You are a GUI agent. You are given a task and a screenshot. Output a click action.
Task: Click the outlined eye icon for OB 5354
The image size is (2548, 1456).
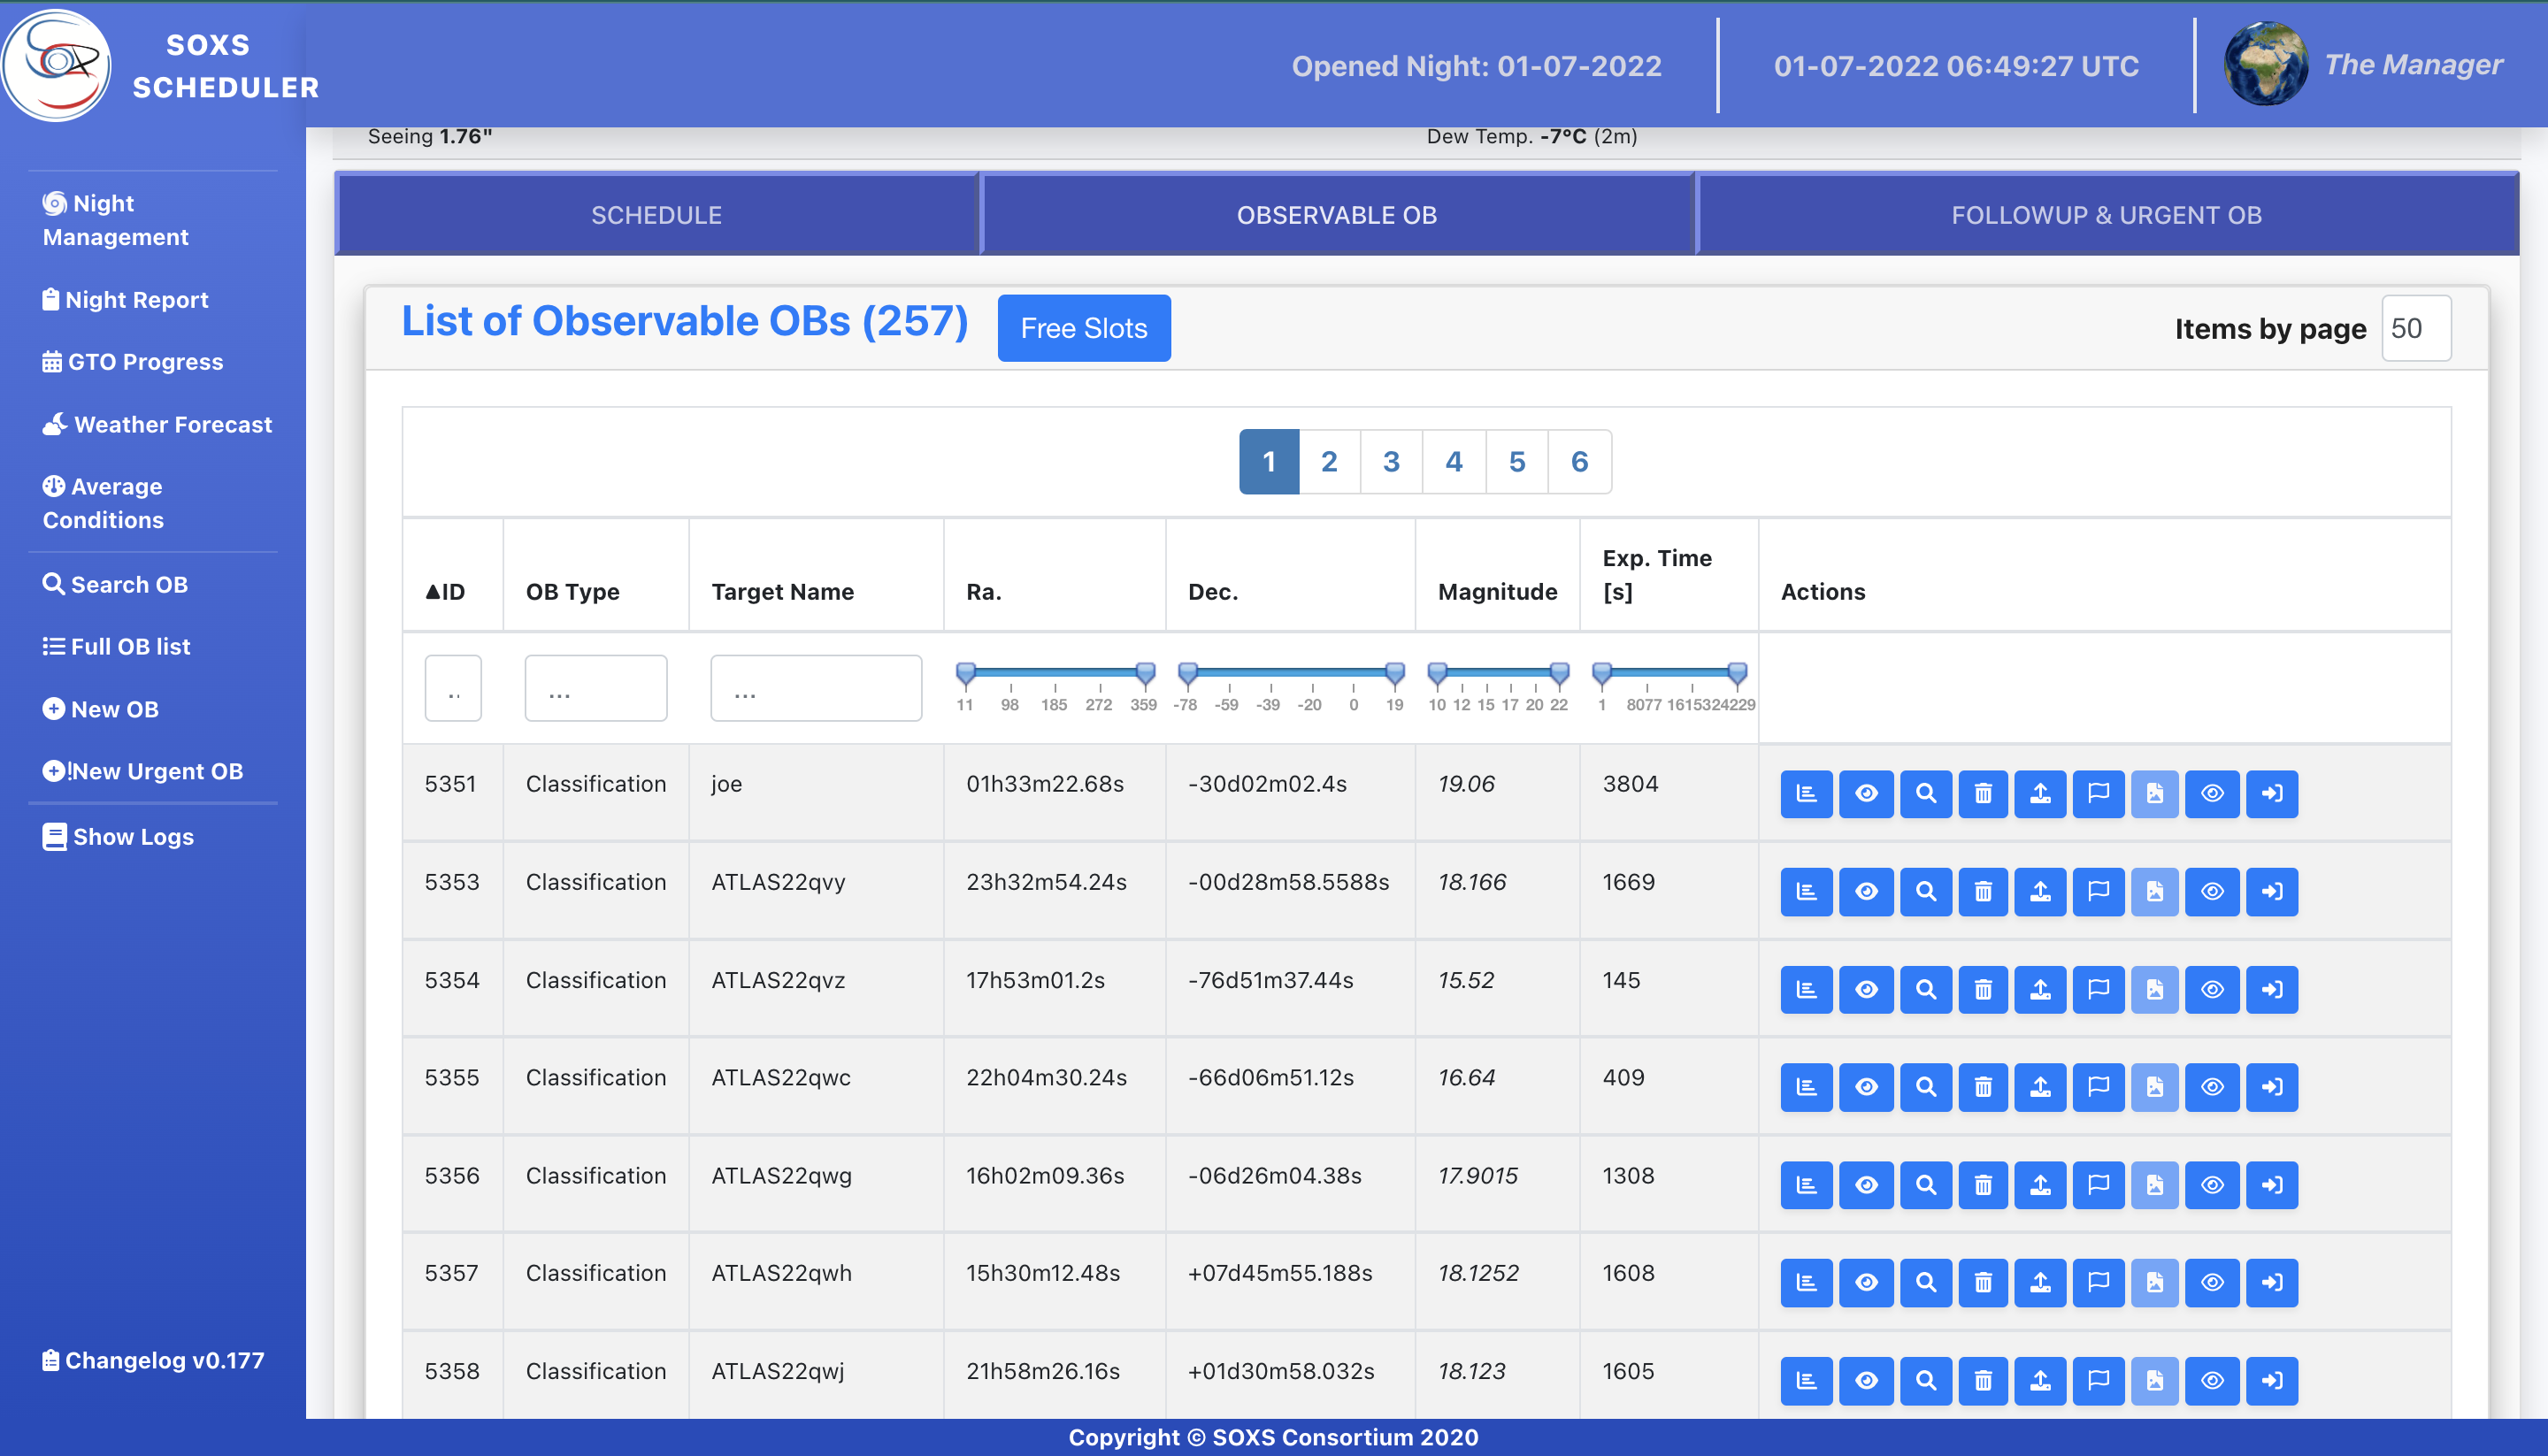coord(2212,989)
